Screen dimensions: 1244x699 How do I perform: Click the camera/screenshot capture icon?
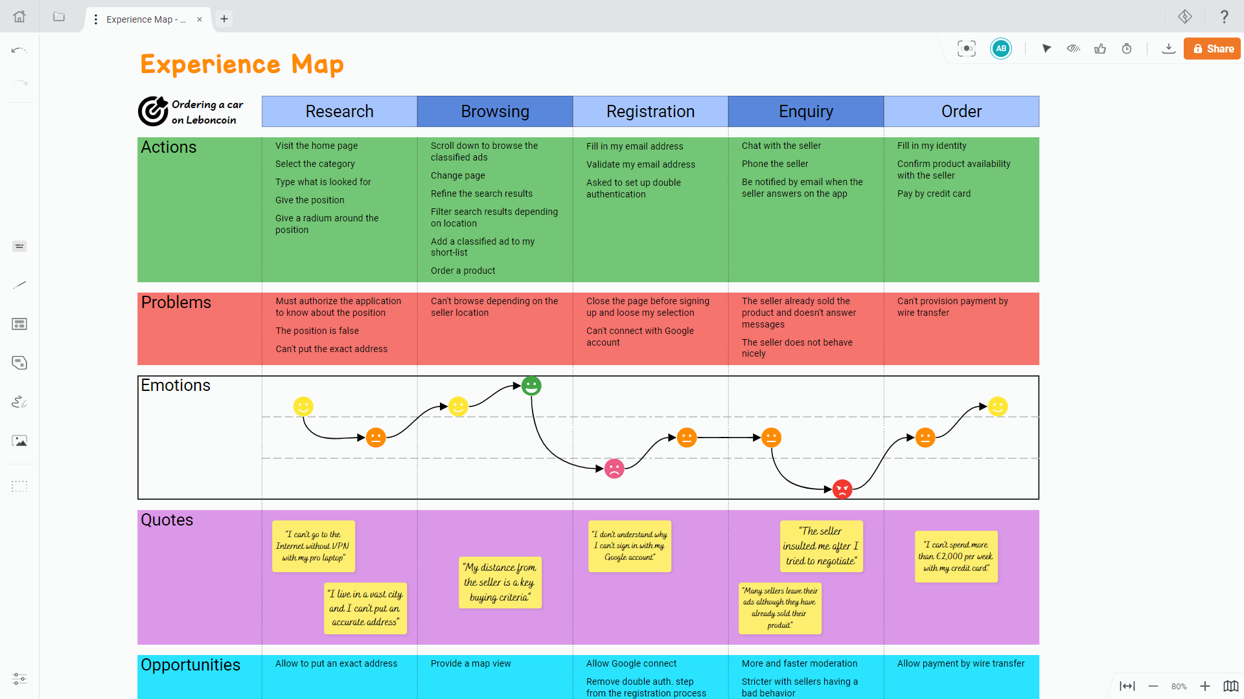coord(966,49)
